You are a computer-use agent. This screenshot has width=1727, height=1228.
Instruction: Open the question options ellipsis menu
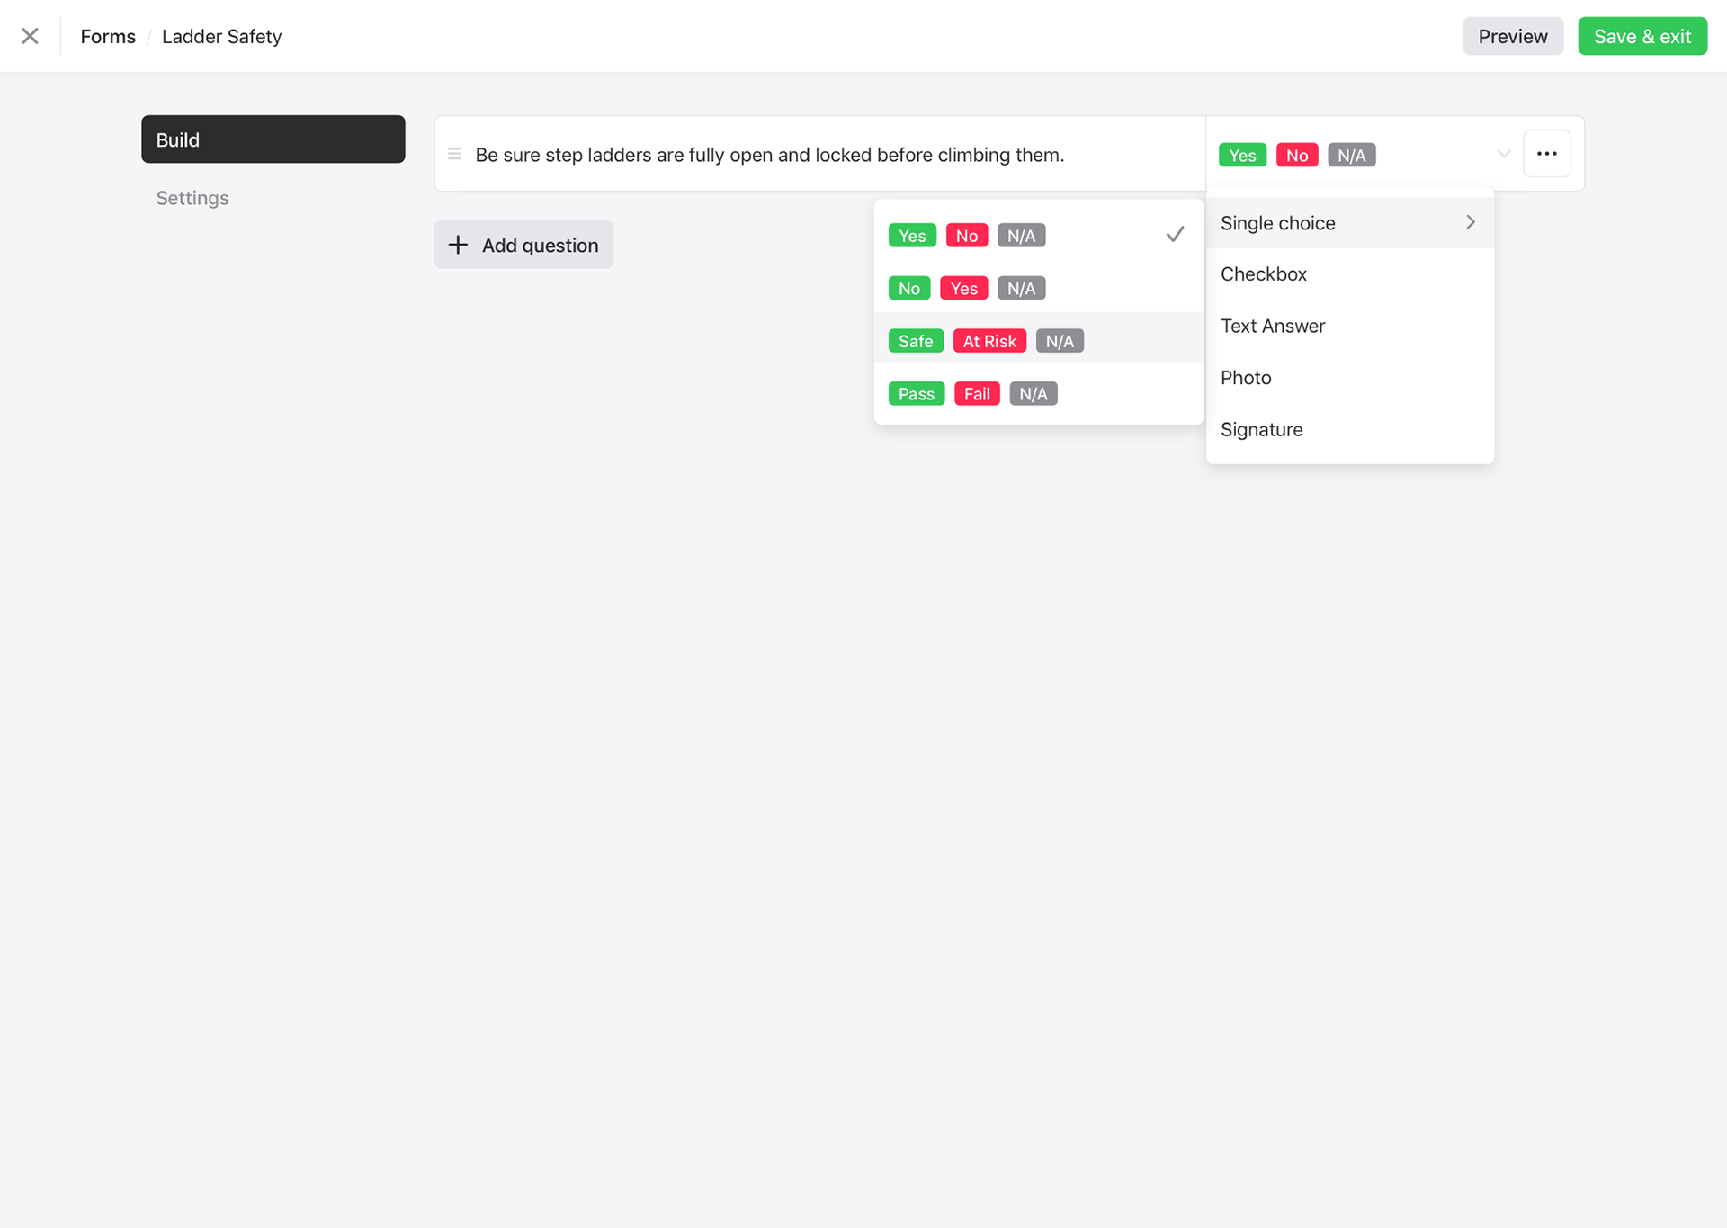(1547, 153)
